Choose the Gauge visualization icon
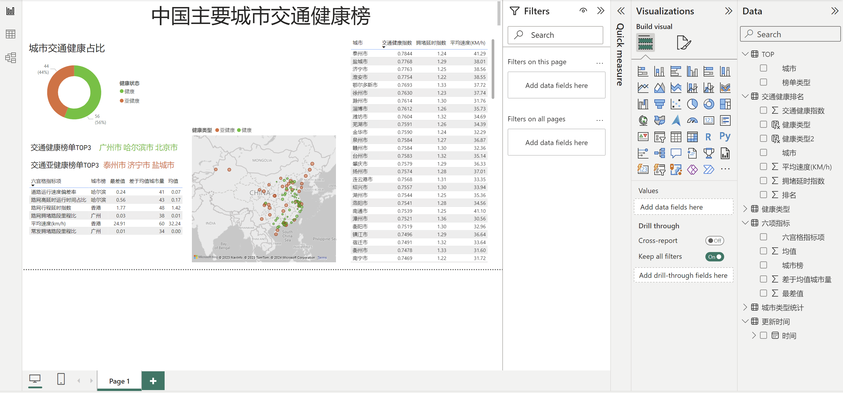This screenshot has width=843, height=393. pos(692,121)
